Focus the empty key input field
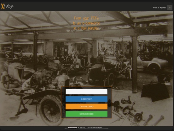 [x=86, y=91]
